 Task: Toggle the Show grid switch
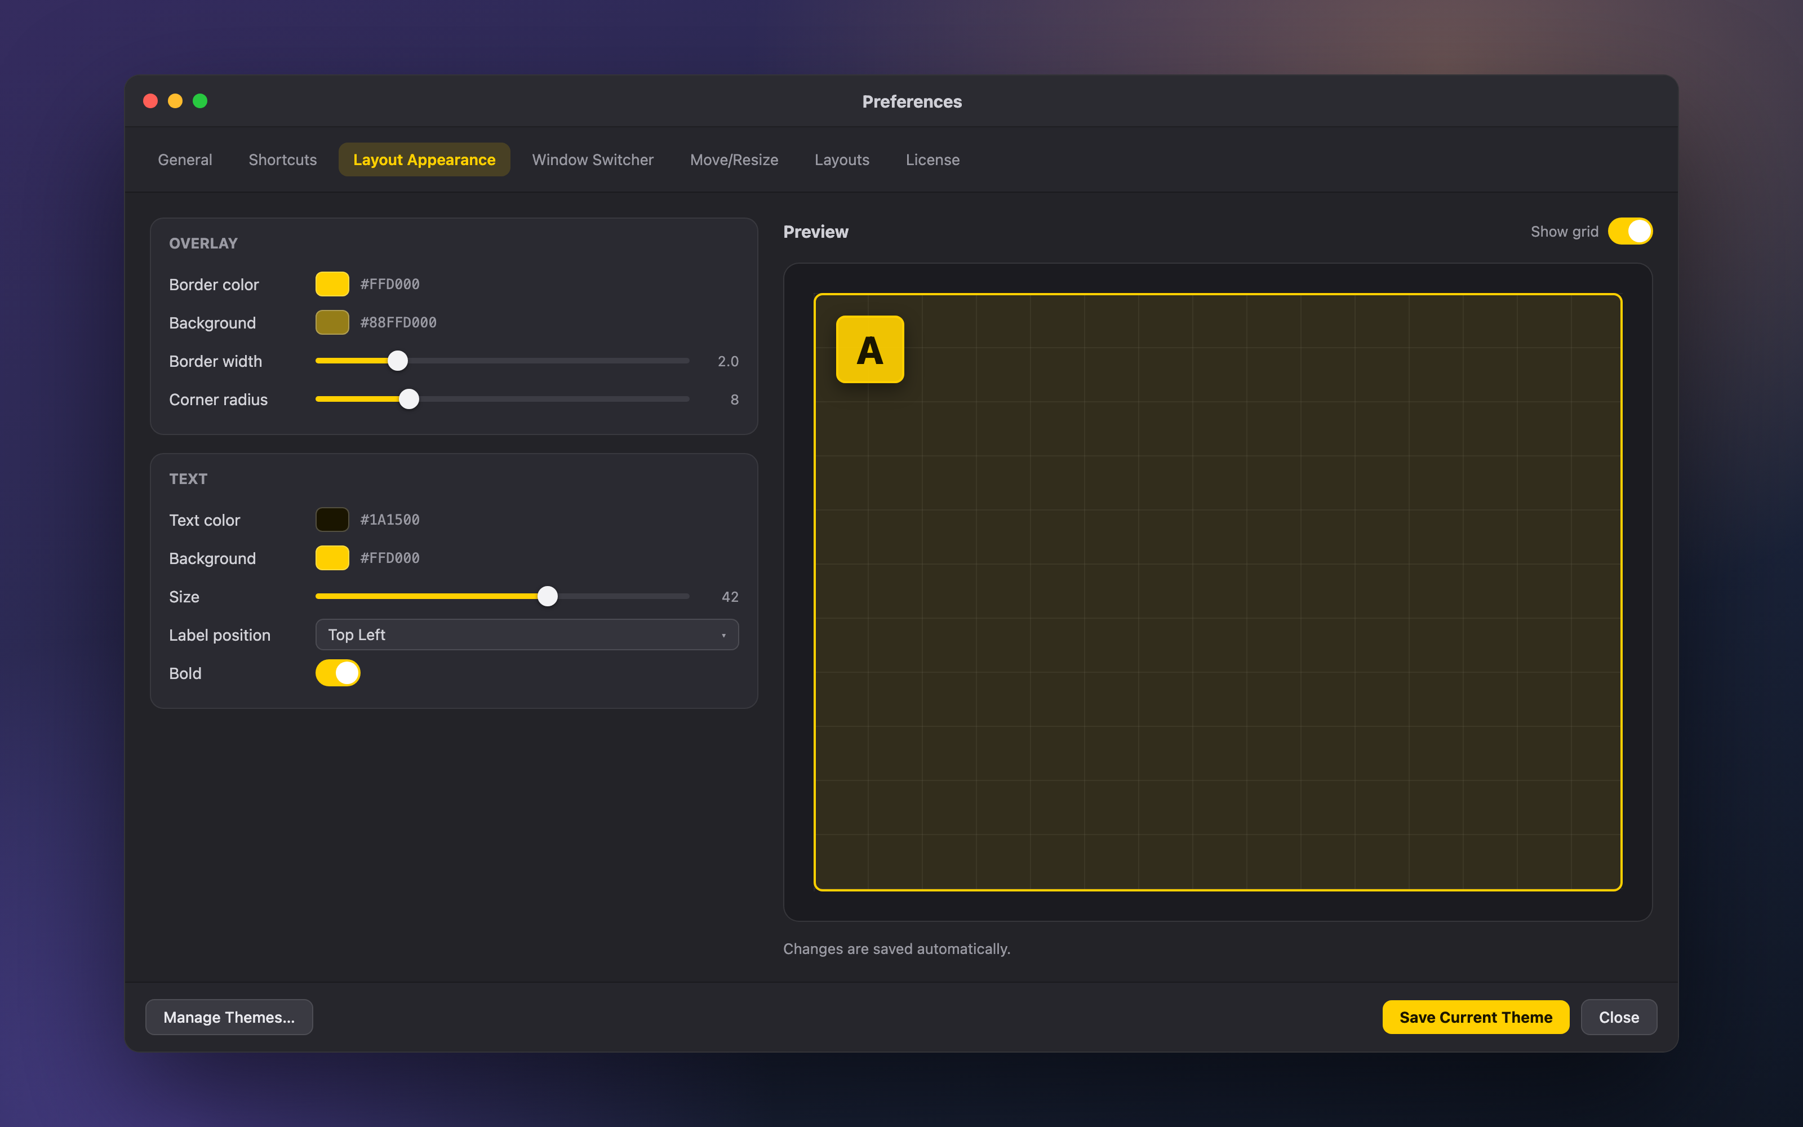[x=1629, y=232]
